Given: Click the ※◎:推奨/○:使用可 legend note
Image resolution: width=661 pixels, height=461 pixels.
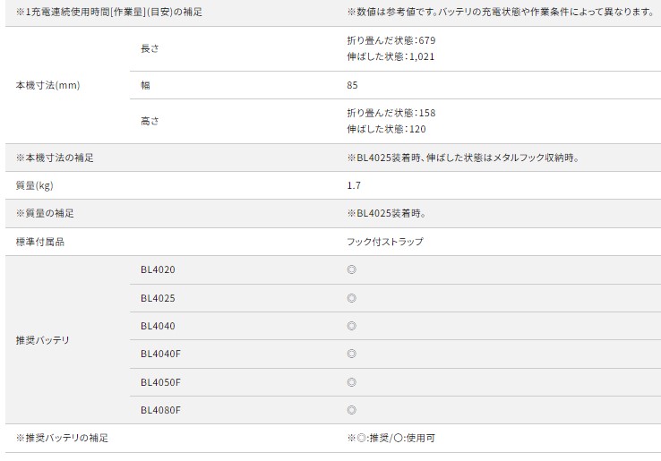Looking at the screenshot, I should 391,439.
